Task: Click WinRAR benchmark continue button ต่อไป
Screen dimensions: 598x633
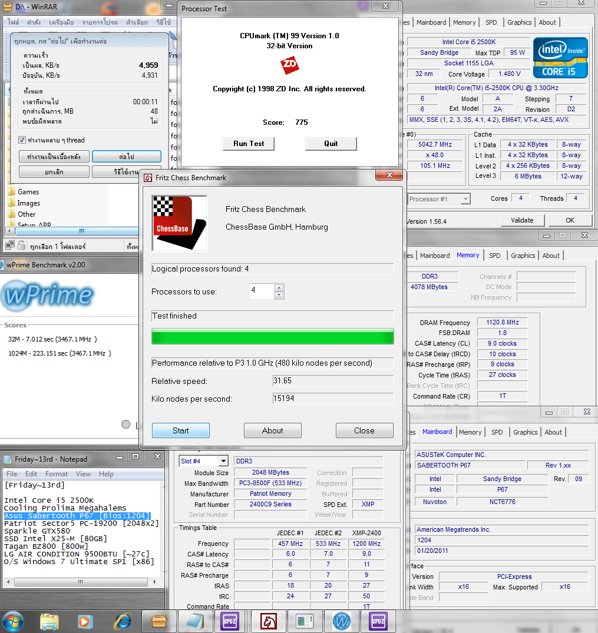Action: tap(127, 156)
